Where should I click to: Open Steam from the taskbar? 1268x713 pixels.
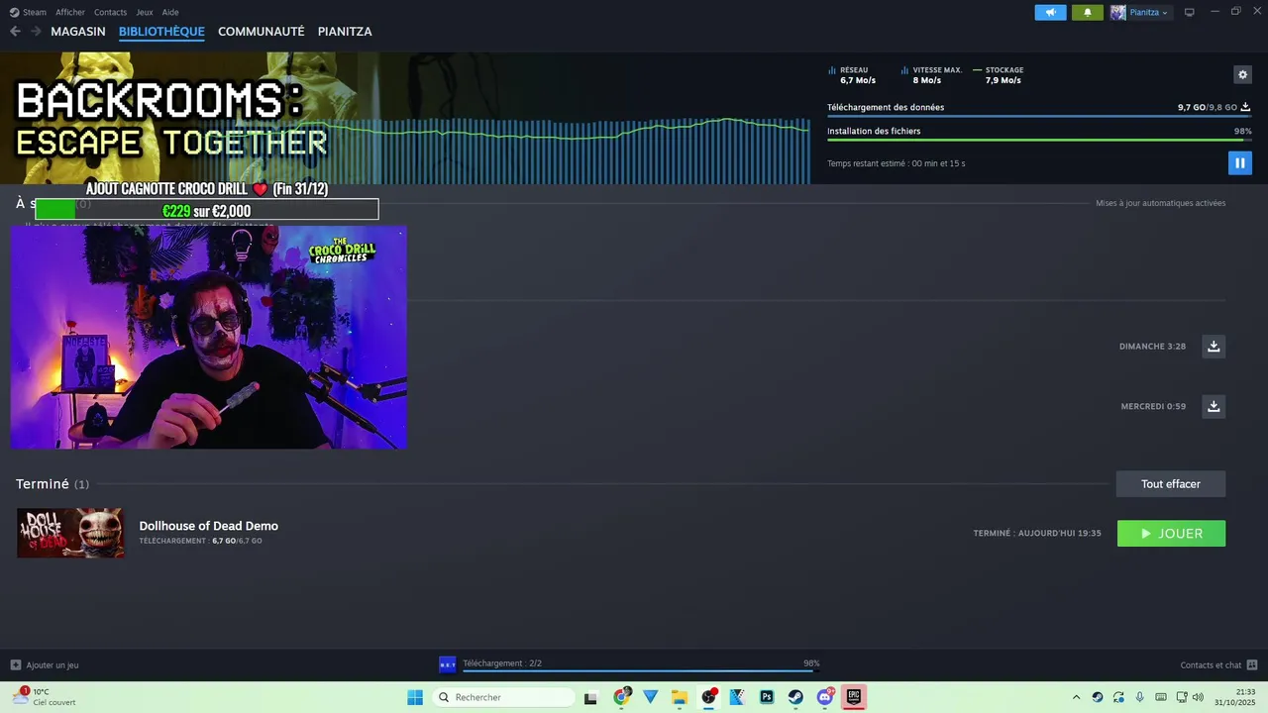point(795,697)
